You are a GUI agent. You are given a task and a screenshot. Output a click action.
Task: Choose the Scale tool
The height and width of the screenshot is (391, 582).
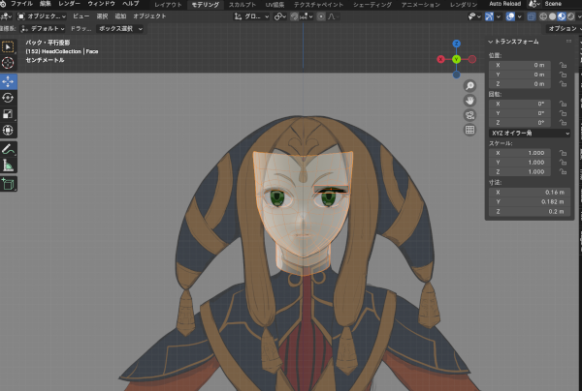[8, 113]
